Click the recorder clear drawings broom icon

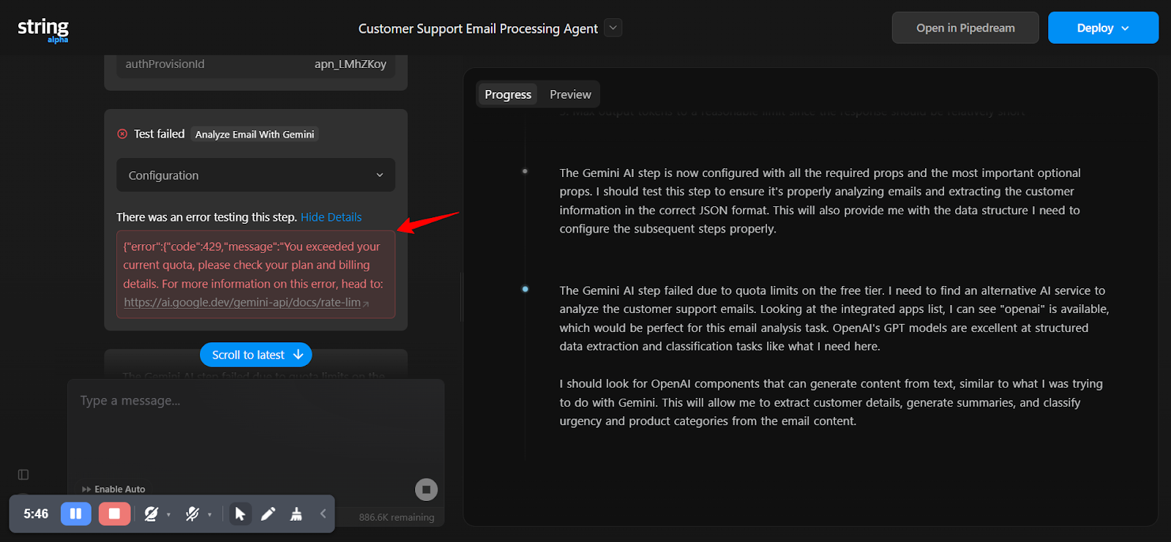pos(296,514)
